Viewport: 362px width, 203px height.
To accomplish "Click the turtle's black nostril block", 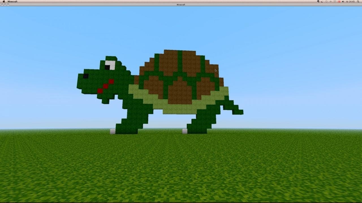I will coord(86,76).
